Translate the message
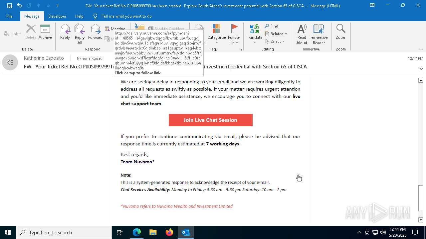This screenshot has width=426, height=239. 255,34
